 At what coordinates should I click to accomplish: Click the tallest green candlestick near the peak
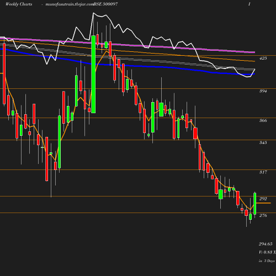point(93,74)
